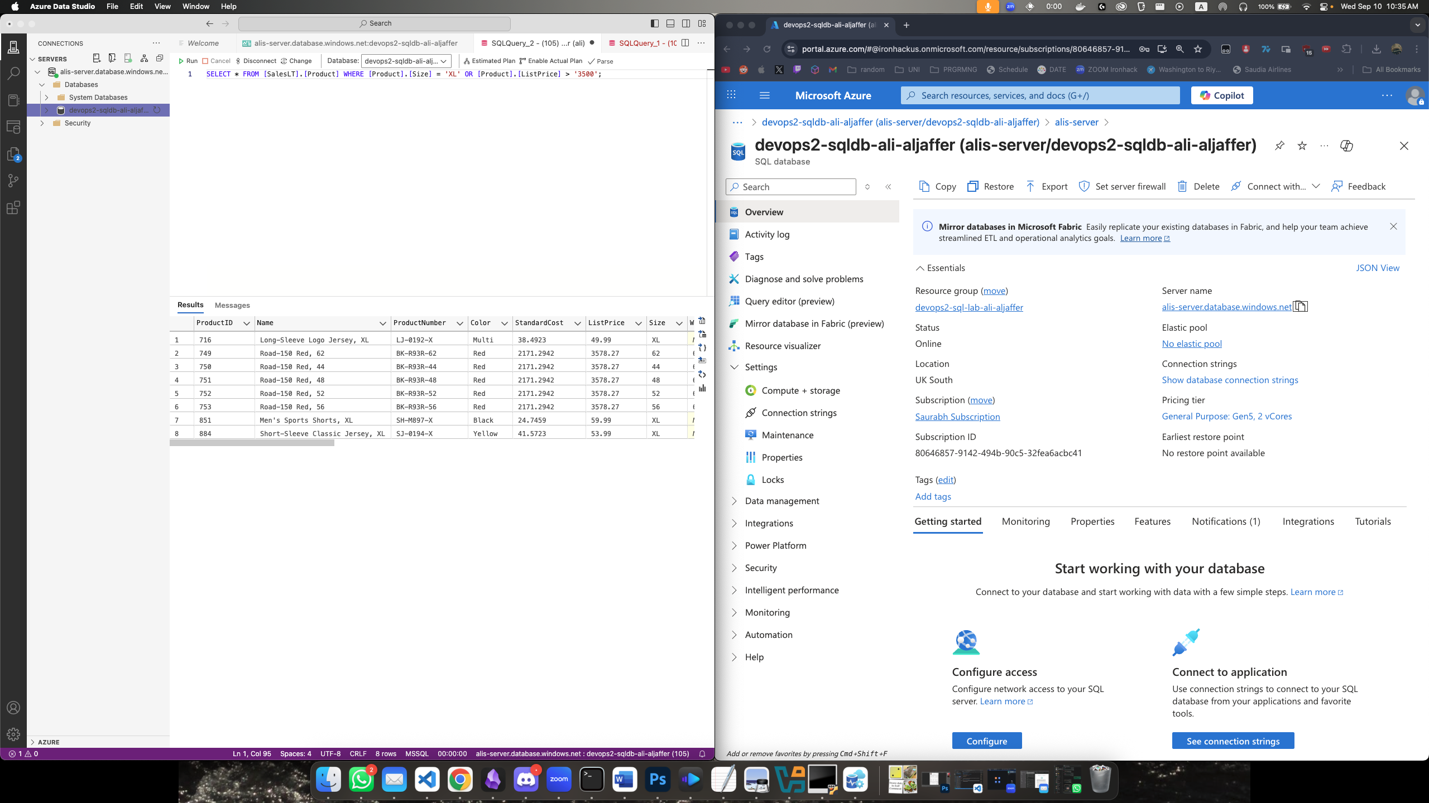Click Azure portal hamburger menu icon

point(765,95)
